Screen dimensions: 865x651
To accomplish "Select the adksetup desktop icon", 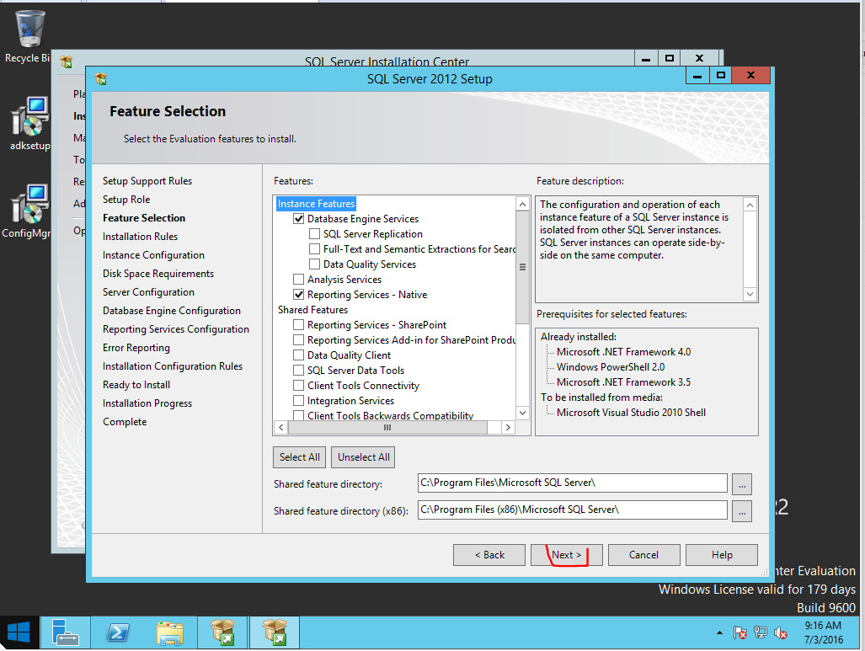I will (x=29, y=124).
